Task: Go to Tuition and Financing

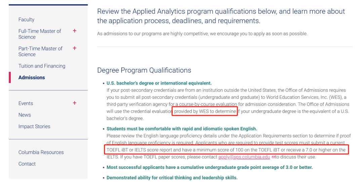Action: 42,66
